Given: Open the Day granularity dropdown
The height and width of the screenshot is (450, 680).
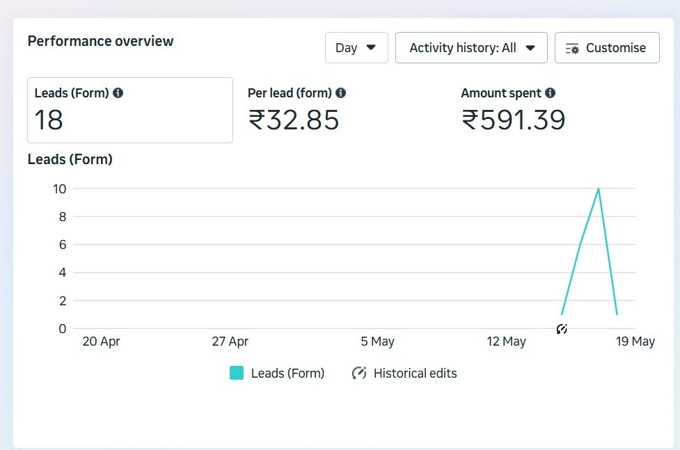Looking at the screenshot, I should tap(356, 48).
